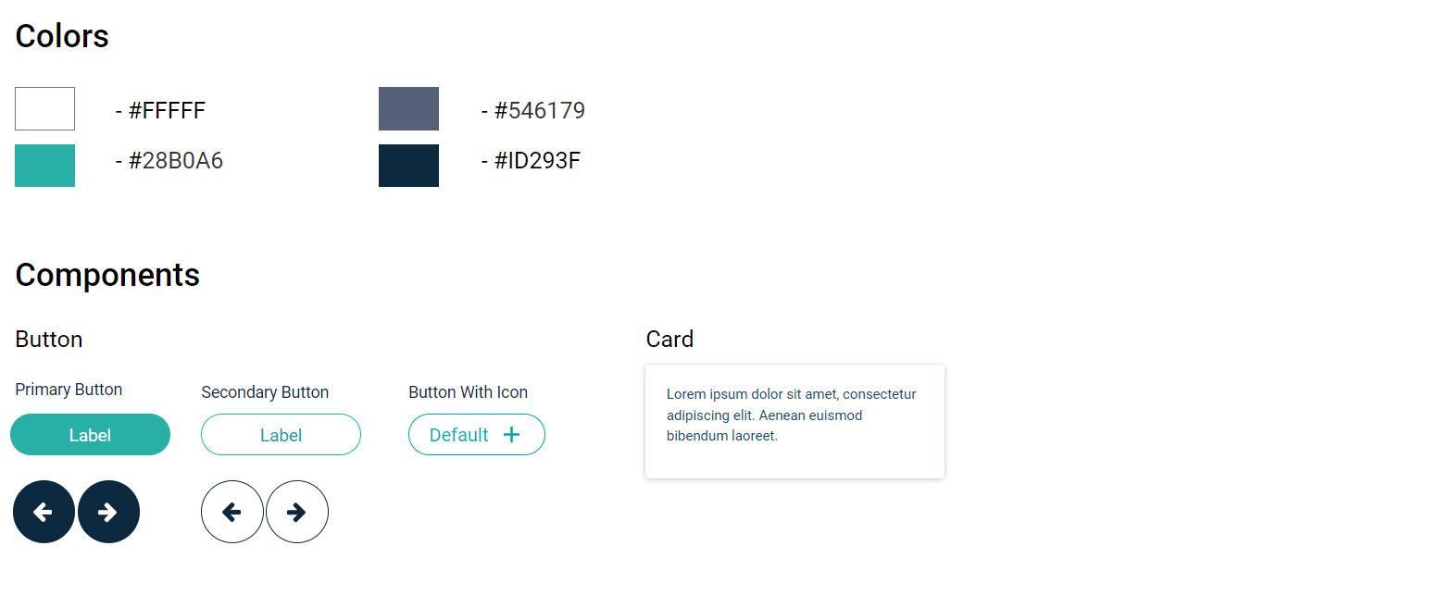Click the plus icon in Default button

coord(511,435)
